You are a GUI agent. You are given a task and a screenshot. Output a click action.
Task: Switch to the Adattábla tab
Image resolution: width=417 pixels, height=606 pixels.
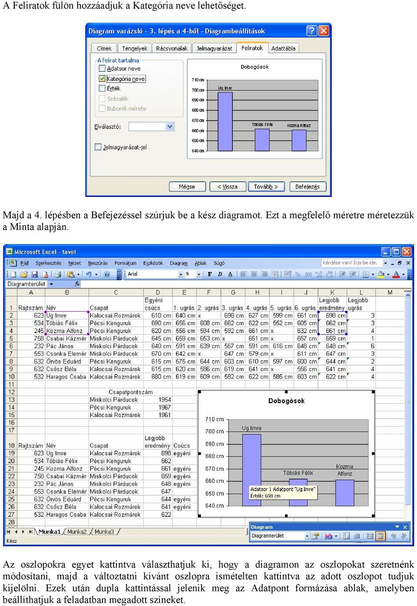(283, 48)
